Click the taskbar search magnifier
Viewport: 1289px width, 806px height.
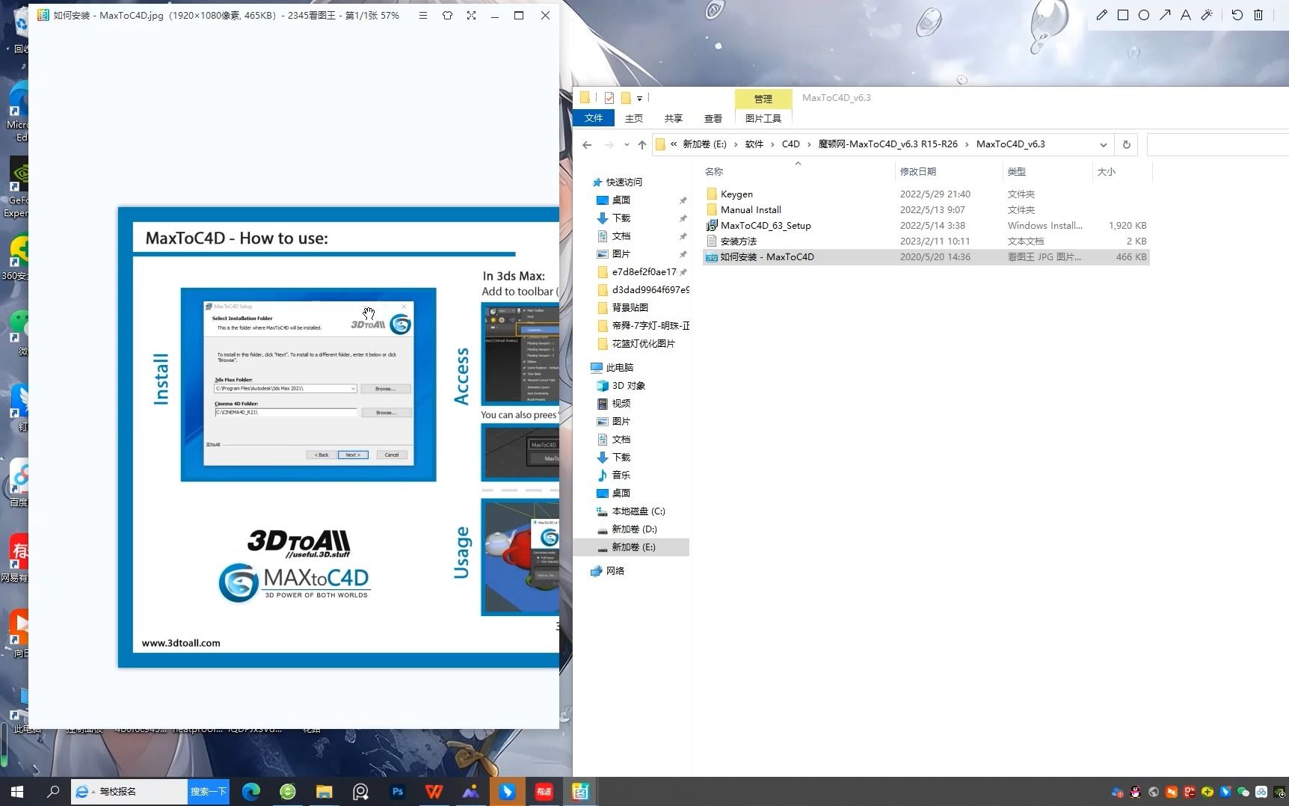[x=53, y=791]
